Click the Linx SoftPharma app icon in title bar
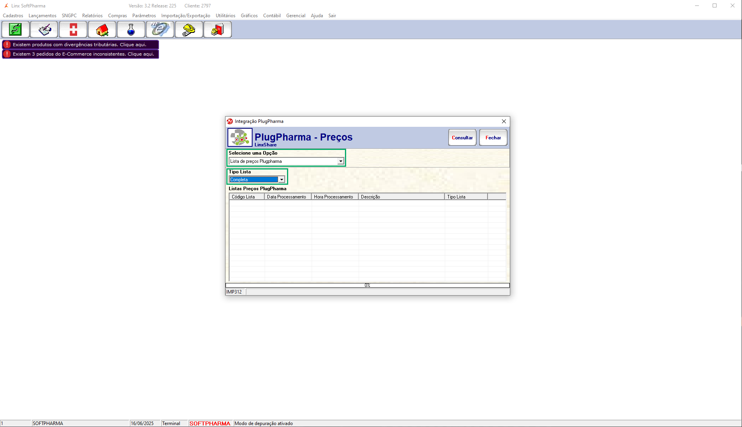 (x=6, y=6)
